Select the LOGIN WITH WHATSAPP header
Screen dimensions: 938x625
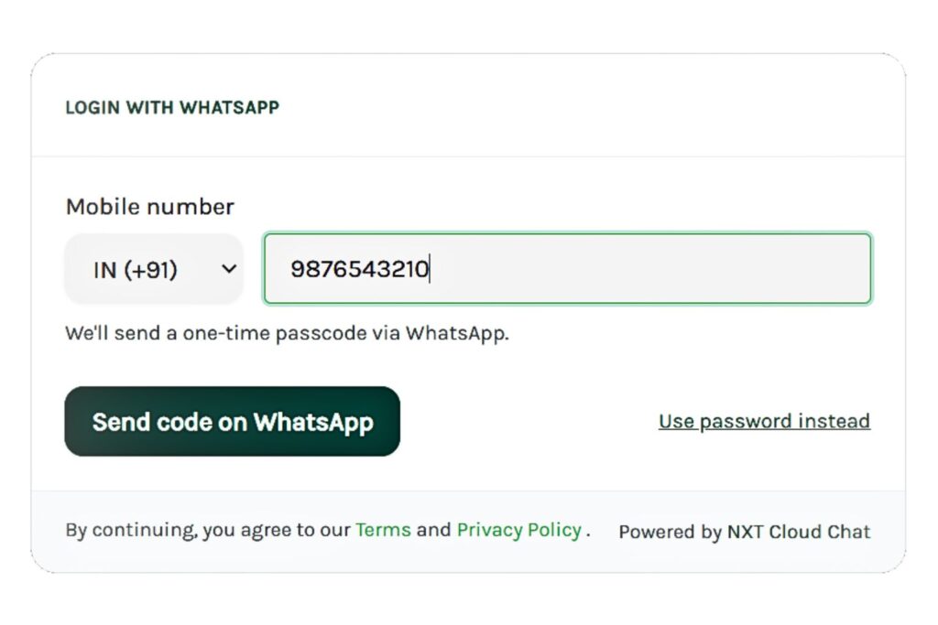[x=173, y=107]
